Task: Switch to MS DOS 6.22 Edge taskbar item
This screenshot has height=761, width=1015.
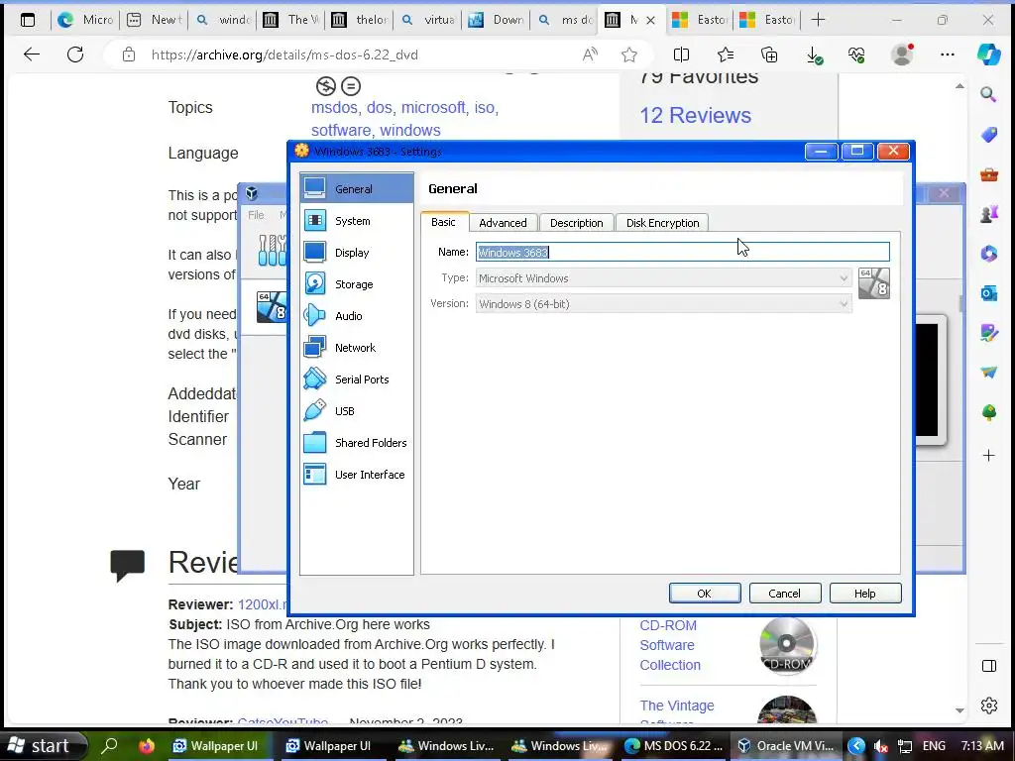Action: pyautogui.click(x=673, y=745)
